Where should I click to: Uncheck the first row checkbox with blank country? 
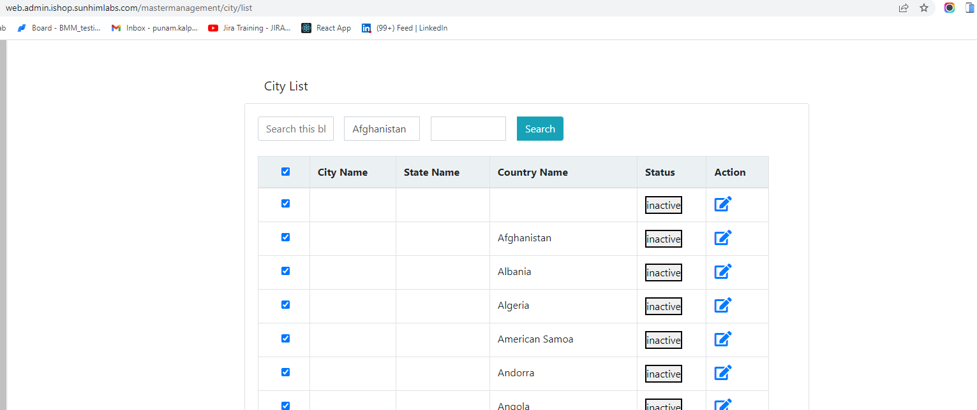coord(285,204)
